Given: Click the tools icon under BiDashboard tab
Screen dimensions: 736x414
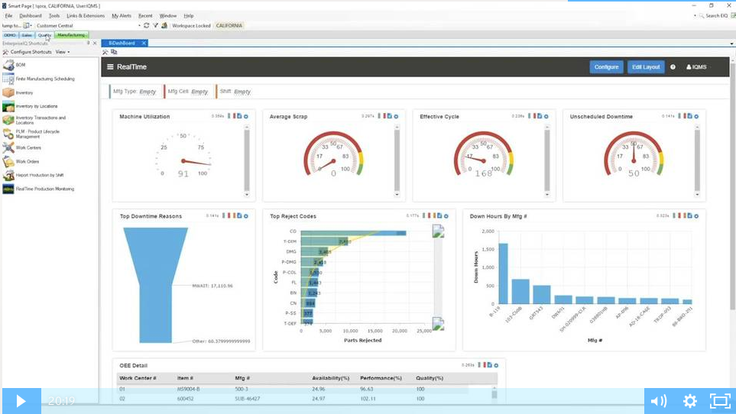Looking at the screenshot, I should 105,52.
